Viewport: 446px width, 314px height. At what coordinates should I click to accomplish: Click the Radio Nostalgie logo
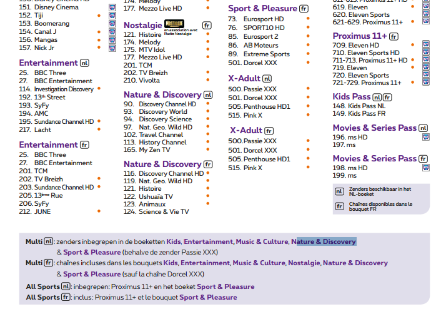pos(175,24)
